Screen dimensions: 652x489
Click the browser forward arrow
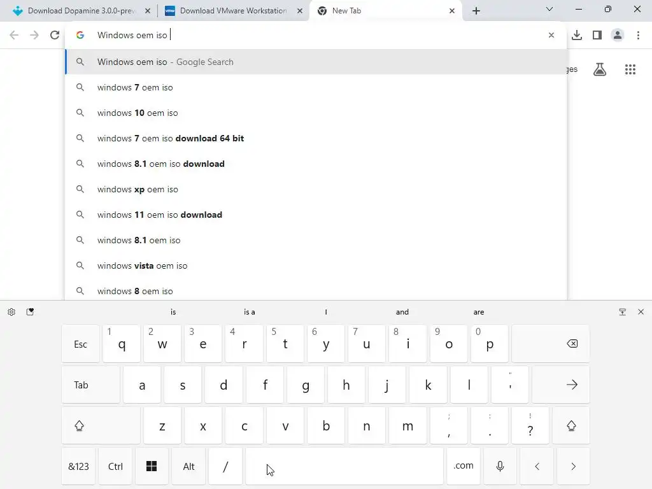pos(34,35)
